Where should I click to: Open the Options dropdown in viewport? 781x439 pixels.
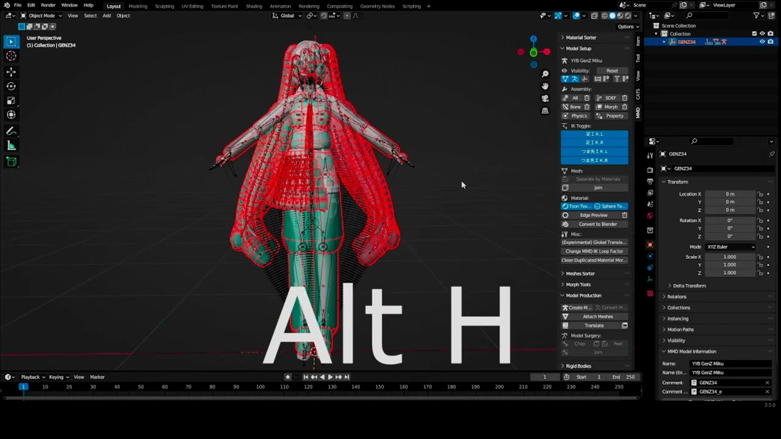point(628,26)
